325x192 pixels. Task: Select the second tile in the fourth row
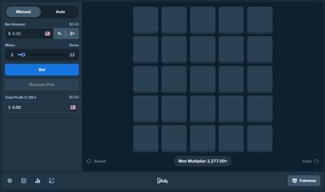[174, 109]
